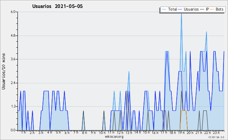Click the x-axis label '14 h'
This screenshot has height=140, width=228.
(x=138, y=132)
